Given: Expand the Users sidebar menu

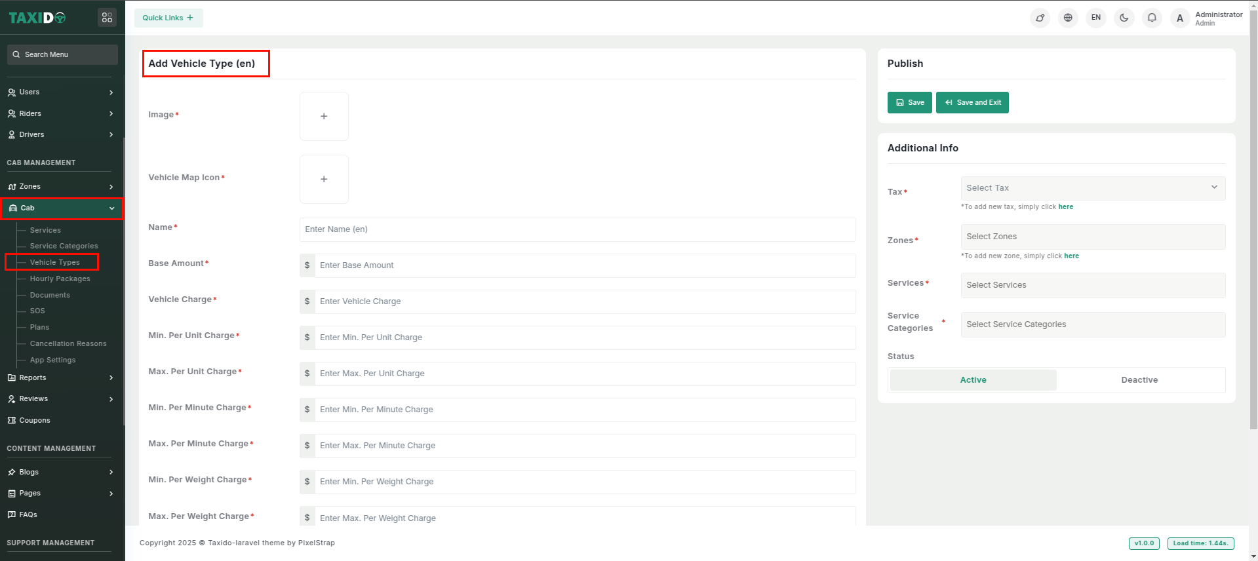Looking at the screenshot, I should (x=61, y=92).
